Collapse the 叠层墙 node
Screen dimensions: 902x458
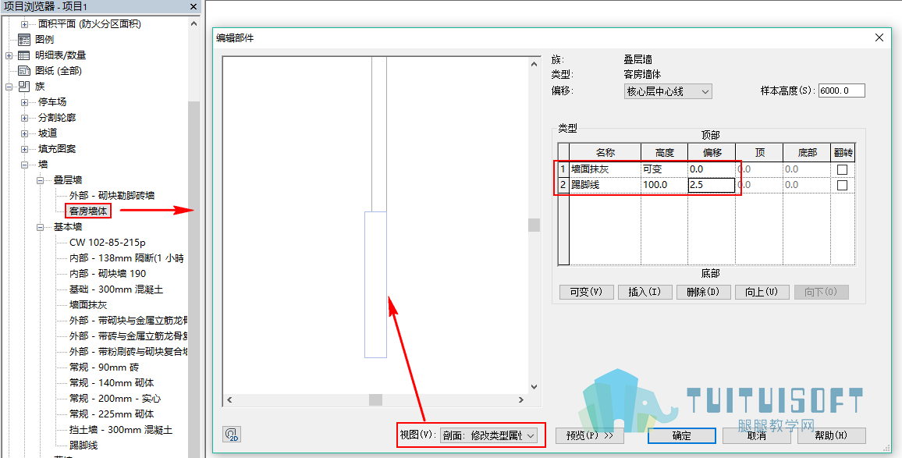41,180
